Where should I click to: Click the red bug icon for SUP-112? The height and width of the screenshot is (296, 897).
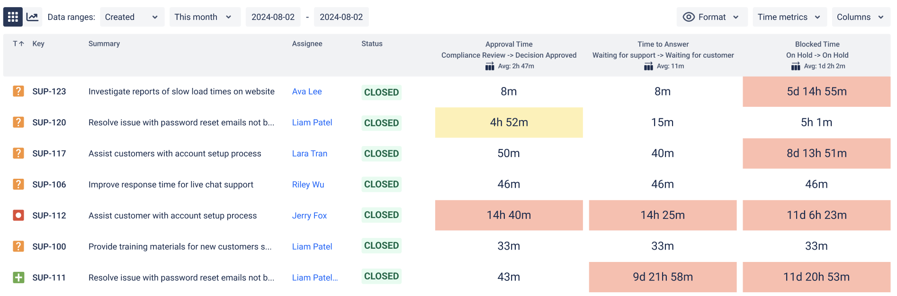pos(18,216)
